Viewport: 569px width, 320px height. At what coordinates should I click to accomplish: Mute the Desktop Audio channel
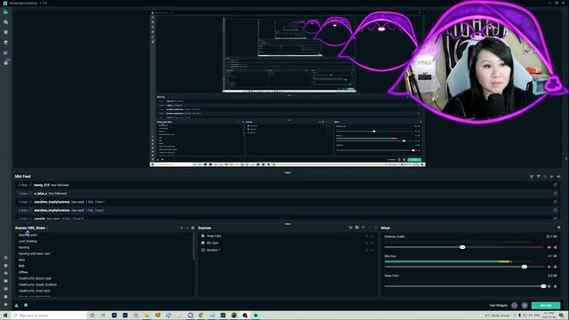pyautogui.click(x=549, y=247)
